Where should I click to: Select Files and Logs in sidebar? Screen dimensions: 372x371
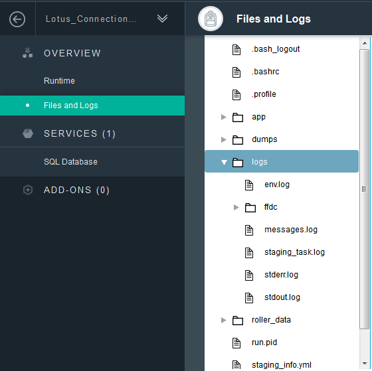coord(92,106)
